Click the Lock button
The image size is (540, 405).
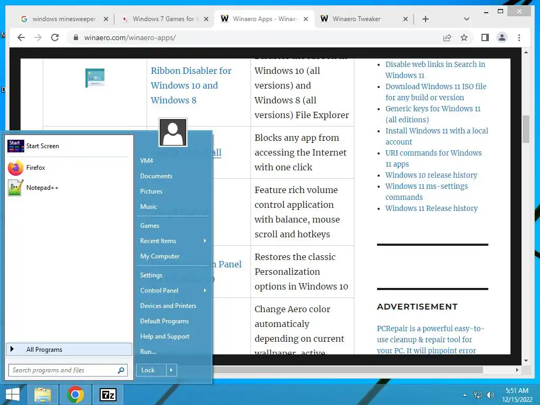point(151,370)
